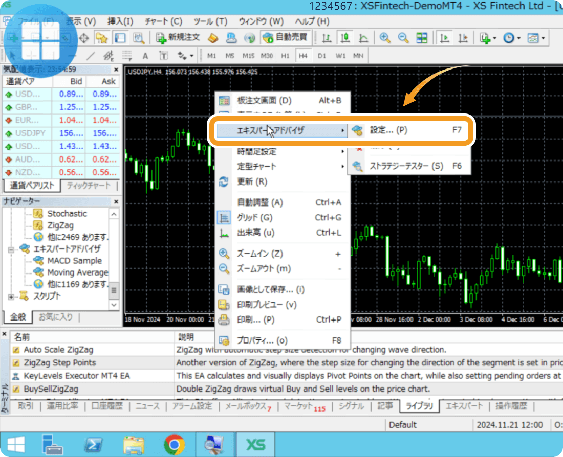This screenshot has width=563, height=457.
Task: Toggle auto scroll chart icon
Action: point(444,38)
